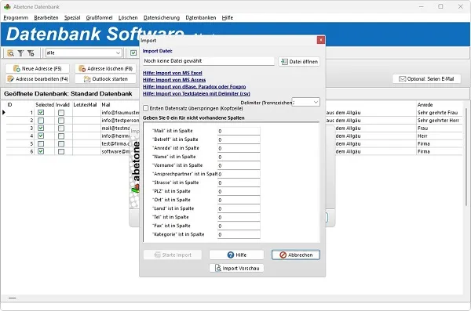Viewport: 471px width, 311px height.
Task: Open Spezial menu
Action: pyautogui.click(x=72, y=18)
